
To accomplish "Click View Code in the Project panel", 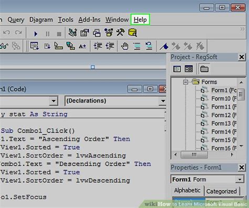I will click(x=177, y=69).
